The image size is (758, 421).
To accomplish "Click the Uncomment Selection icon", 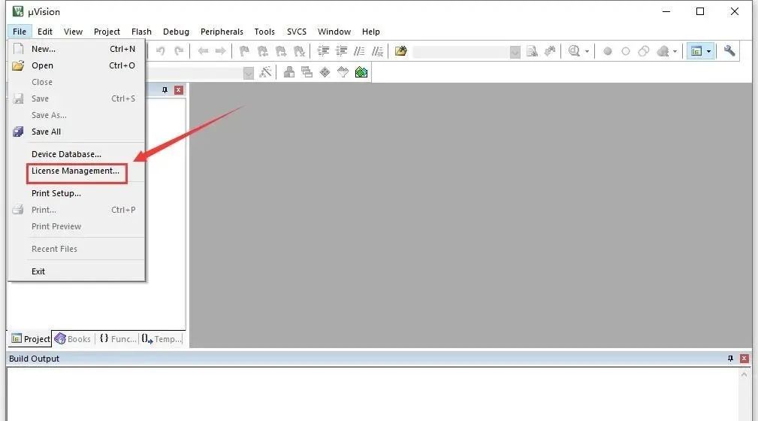I will pyautogui.click(x=378, y=51).
